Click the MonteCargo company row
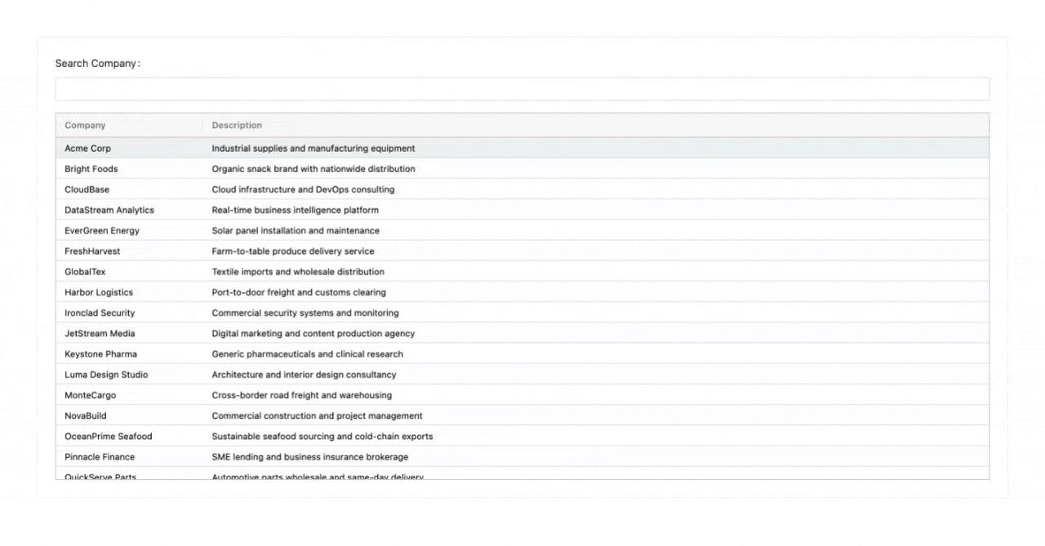The image size is (1045, 546). point(91,395)
